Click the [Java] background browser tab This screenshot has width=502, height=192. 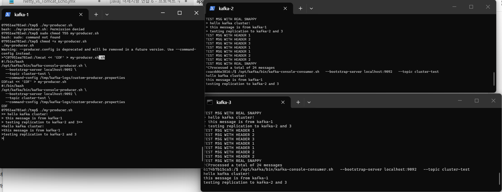click(x=145, y=2)
